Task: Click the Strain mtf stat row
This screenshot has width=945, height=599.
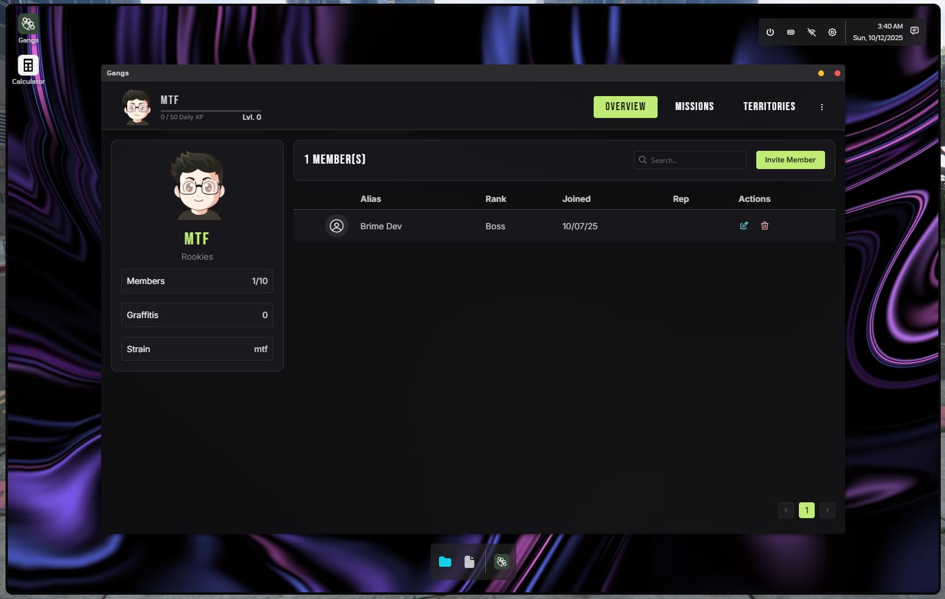Action: 197,349
